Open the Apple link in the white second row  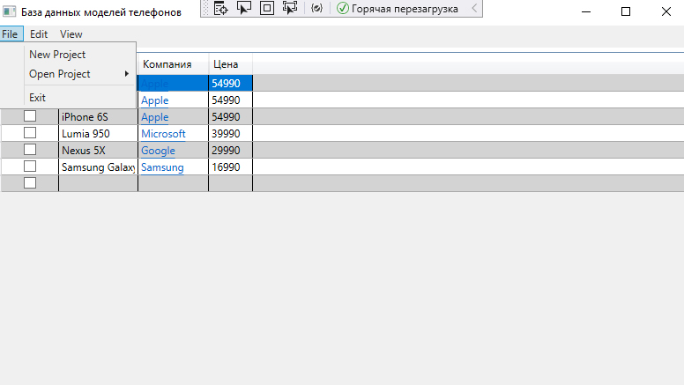155,100
